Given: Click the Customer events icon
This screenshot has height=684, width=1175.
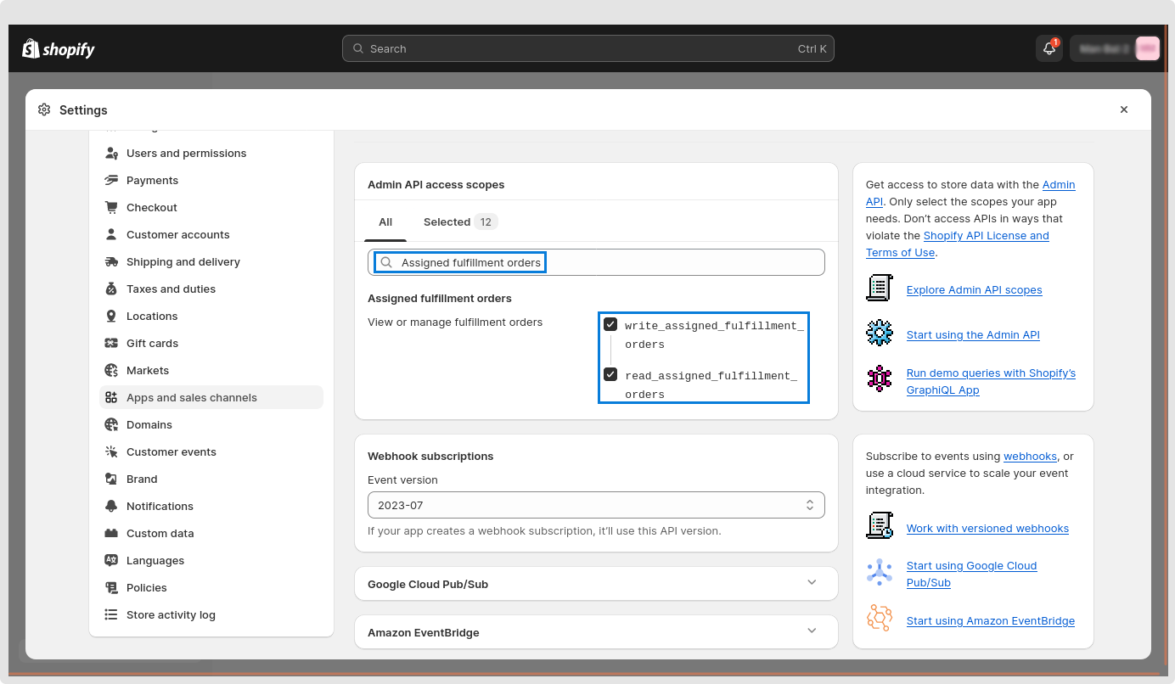Looking at the screenshot, I should click(x=111, y=452).
